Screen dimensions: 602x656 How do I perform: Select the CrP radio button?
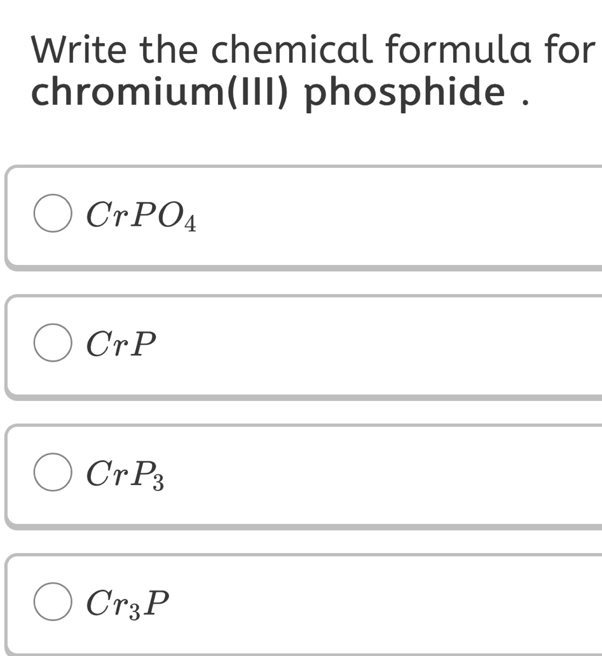[x=52, y=343]
